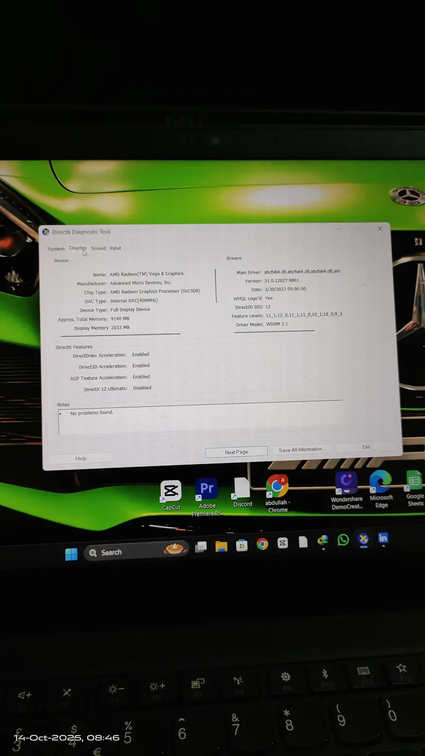Open the CapCut desktop shortcut
This screenshot has height=756, width=425.
tap(171, 491)
